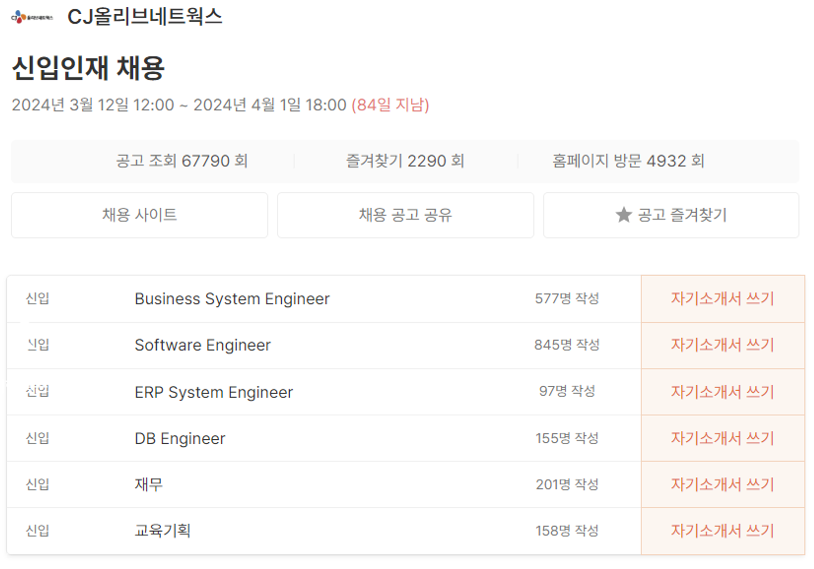The image size is (814, 569).
Task: Click 신입 label in Business System Engineer row
Action: 37,299
